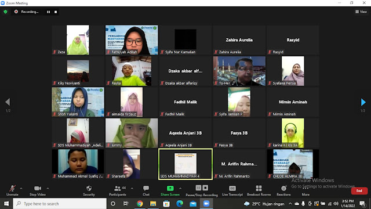Open the Security shield menu
The width and height of the screenshot is (371, 209).
[89, 190]
